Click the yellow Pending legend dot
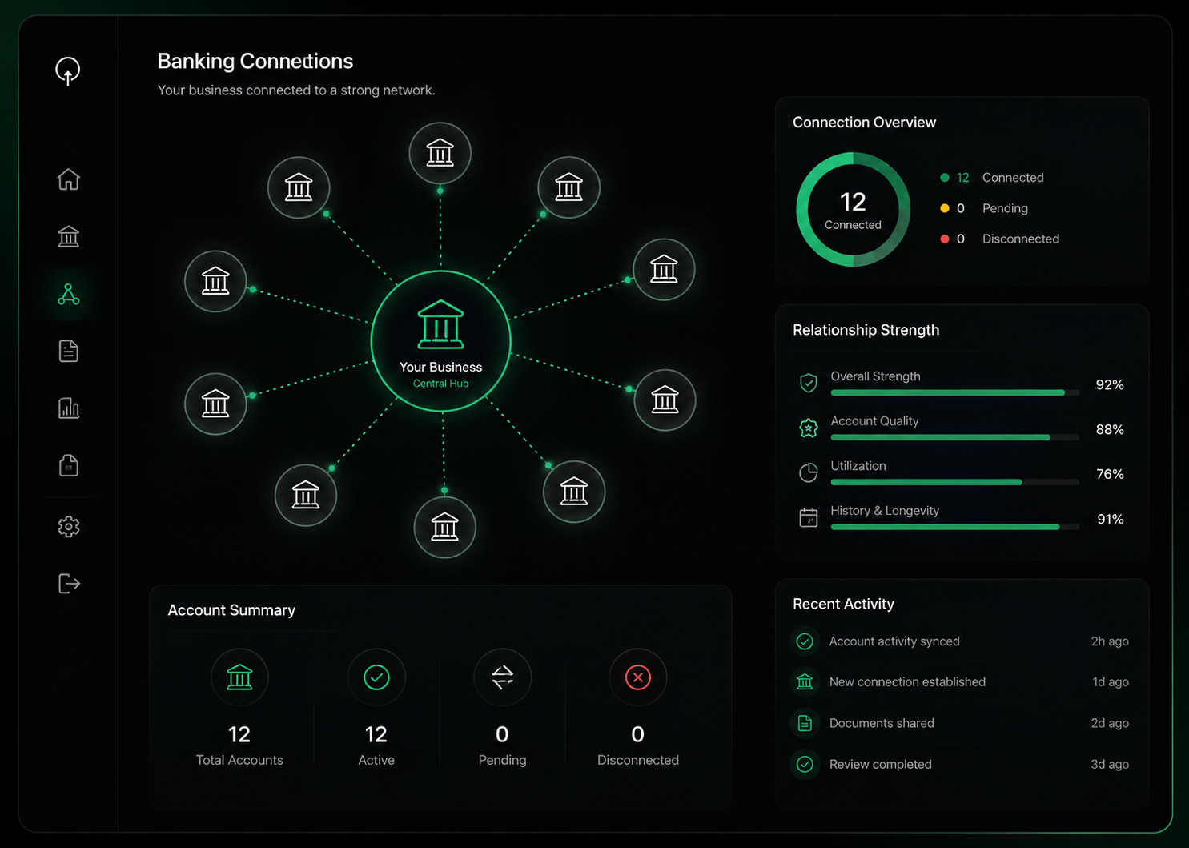The width and height of the screenshot is (1189, 848). click(945, 208)
